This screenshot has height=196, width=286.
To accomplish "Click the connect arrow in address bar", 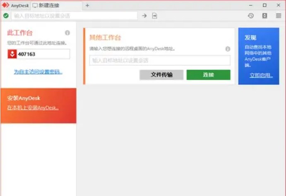I will (x=144, y=16).
